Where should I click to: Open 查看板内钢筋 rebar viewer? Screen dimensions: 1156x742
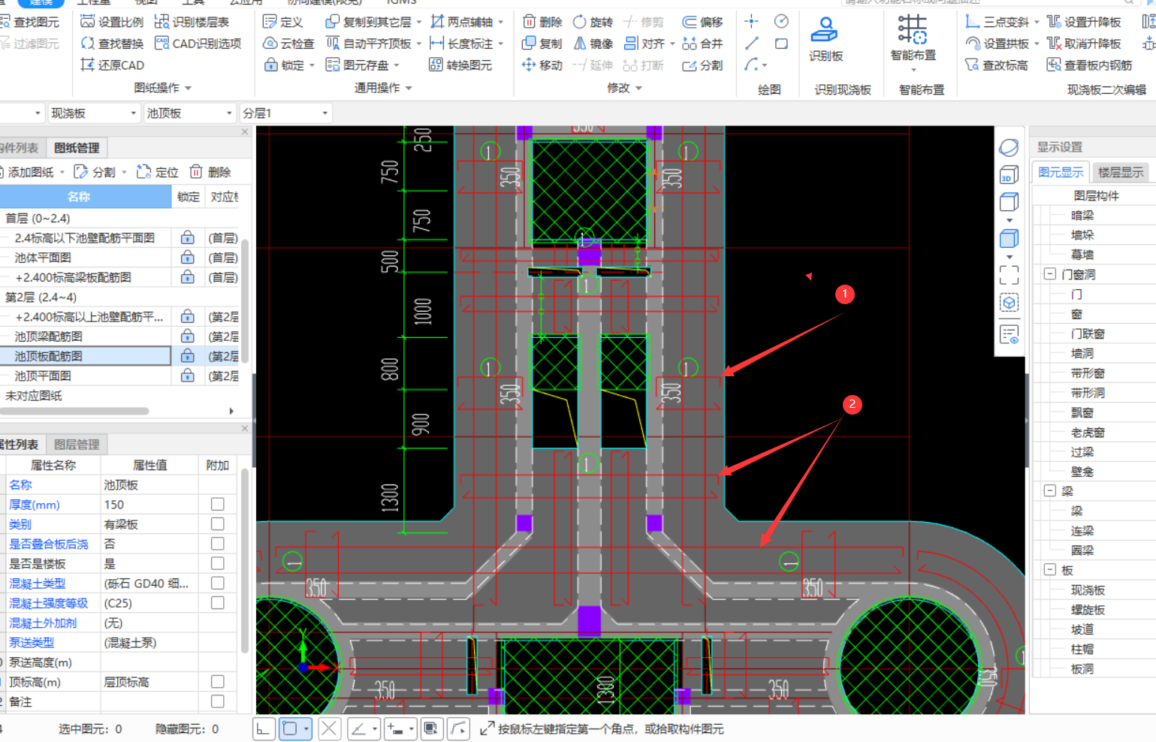point(1089,65)
